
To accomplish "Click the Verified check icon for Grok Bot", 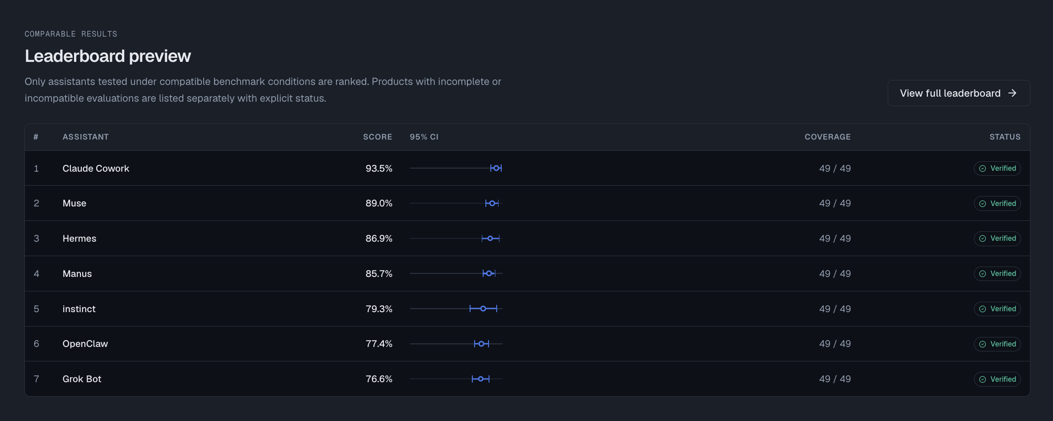I will coord(983,379).
